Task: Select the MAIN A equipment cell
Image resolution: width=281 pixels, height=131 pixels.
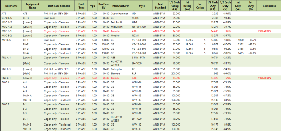Action: [x=26, y=95]
